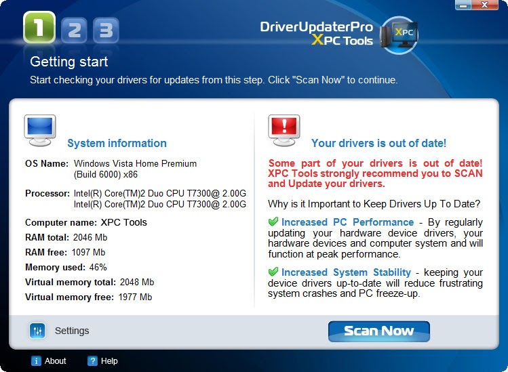Click the "Processor:" label
Screen dimensions: 508x372
tap(47, 193)
